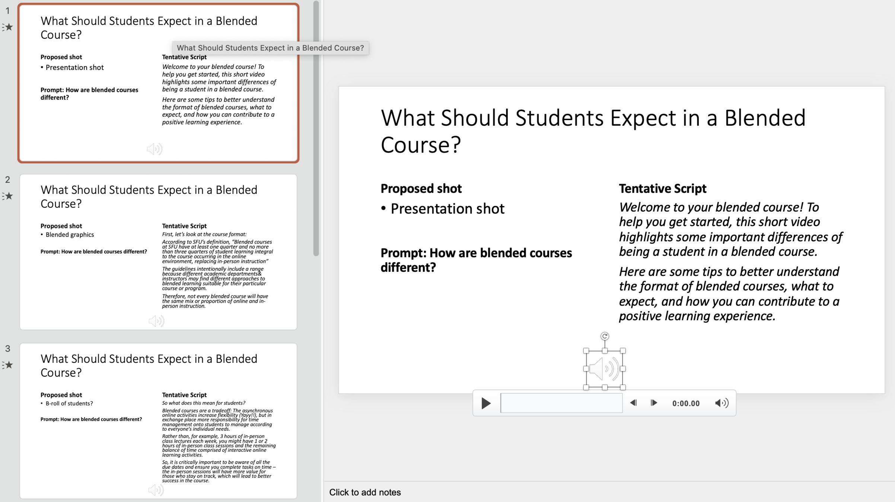The width and height of the screenshot is (895, 502).
Task: Play the audio clip
Action: [x=486, y=403]
